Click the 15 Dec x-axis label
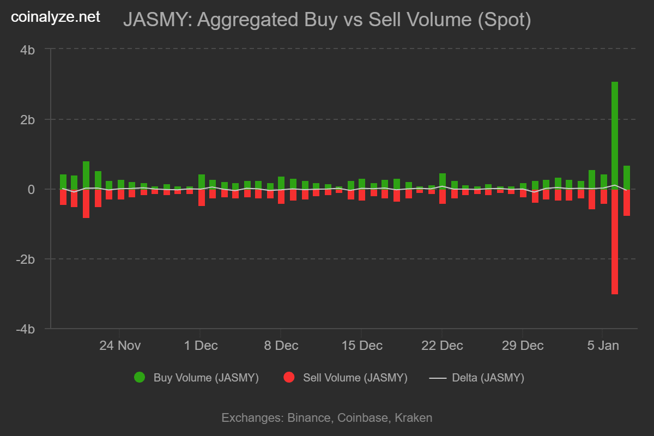This screenshot has height=436, width=654. [x=361, y=346]
